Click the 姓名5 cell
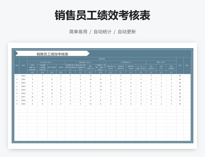 point(23,90)
